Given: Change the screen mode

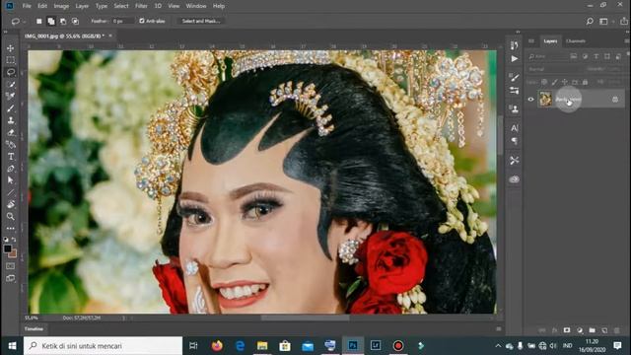Looking at the screenshot, I should tap(11, 278).
